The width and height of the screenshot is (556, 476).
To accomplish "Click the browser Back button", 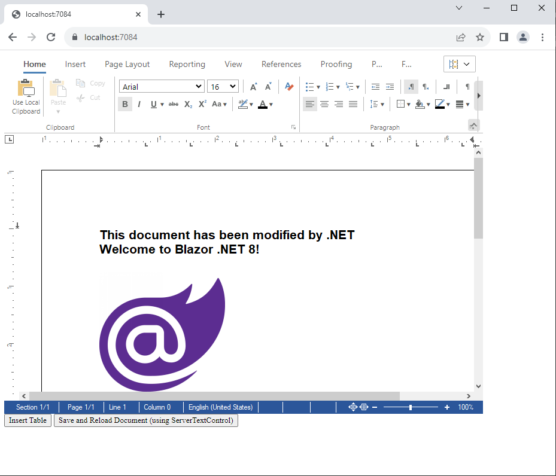I will pyautogui.click(x=13, y=37).
